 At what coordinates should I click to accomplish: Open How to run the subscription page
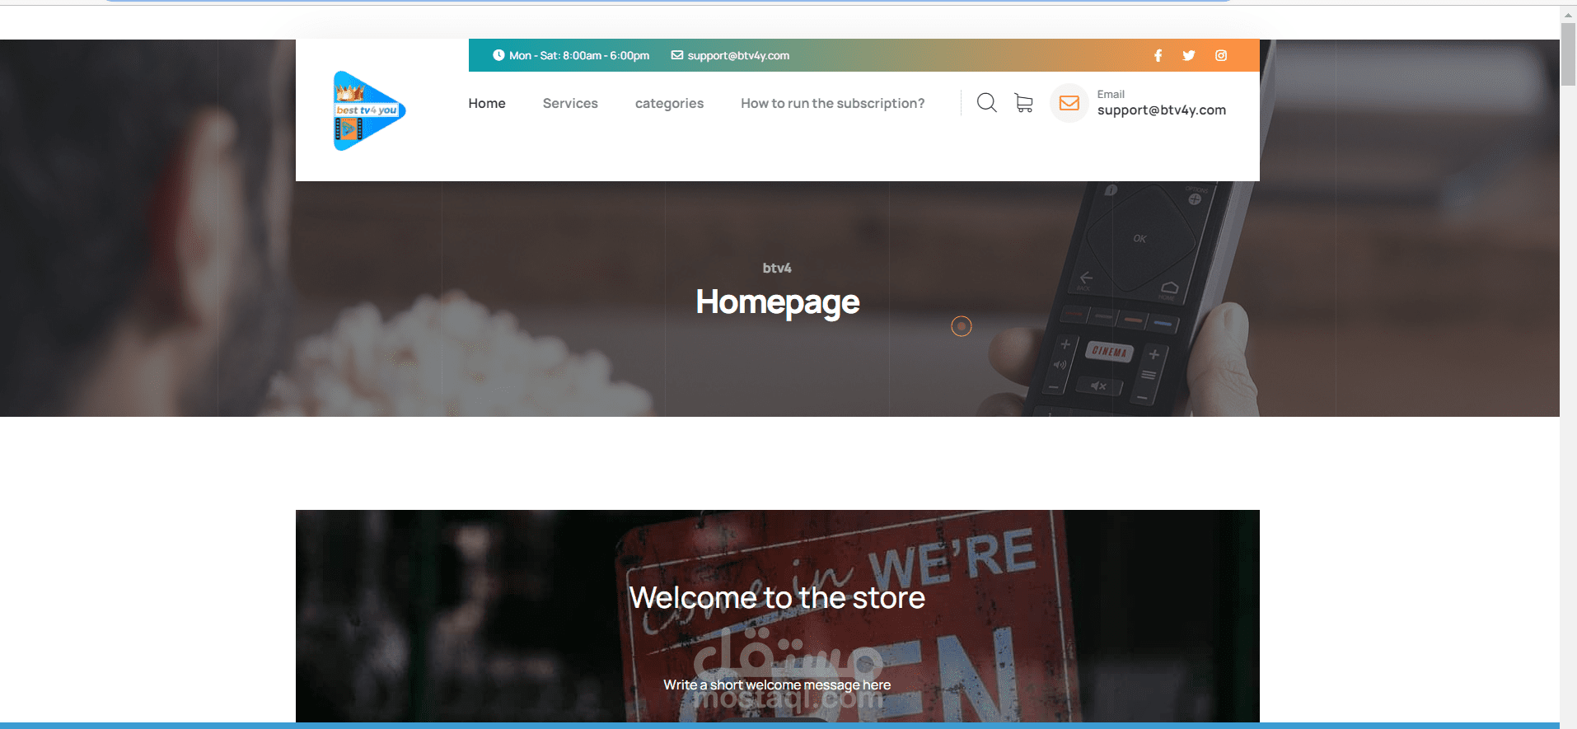click(x=832, y=103)
